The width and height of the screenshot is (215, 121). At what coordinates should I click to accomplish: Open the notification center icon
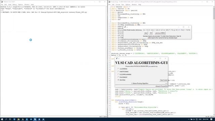pos(211,119)
